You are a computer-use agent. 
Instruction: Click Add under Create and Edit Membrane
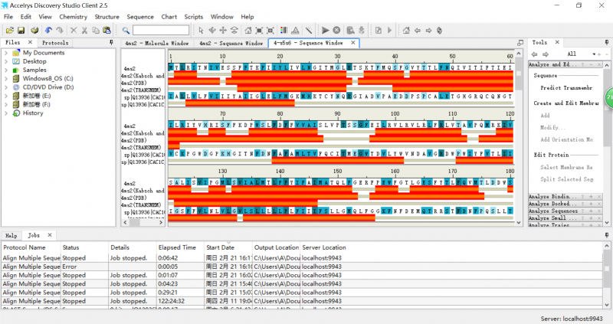[x=545, y=116]
